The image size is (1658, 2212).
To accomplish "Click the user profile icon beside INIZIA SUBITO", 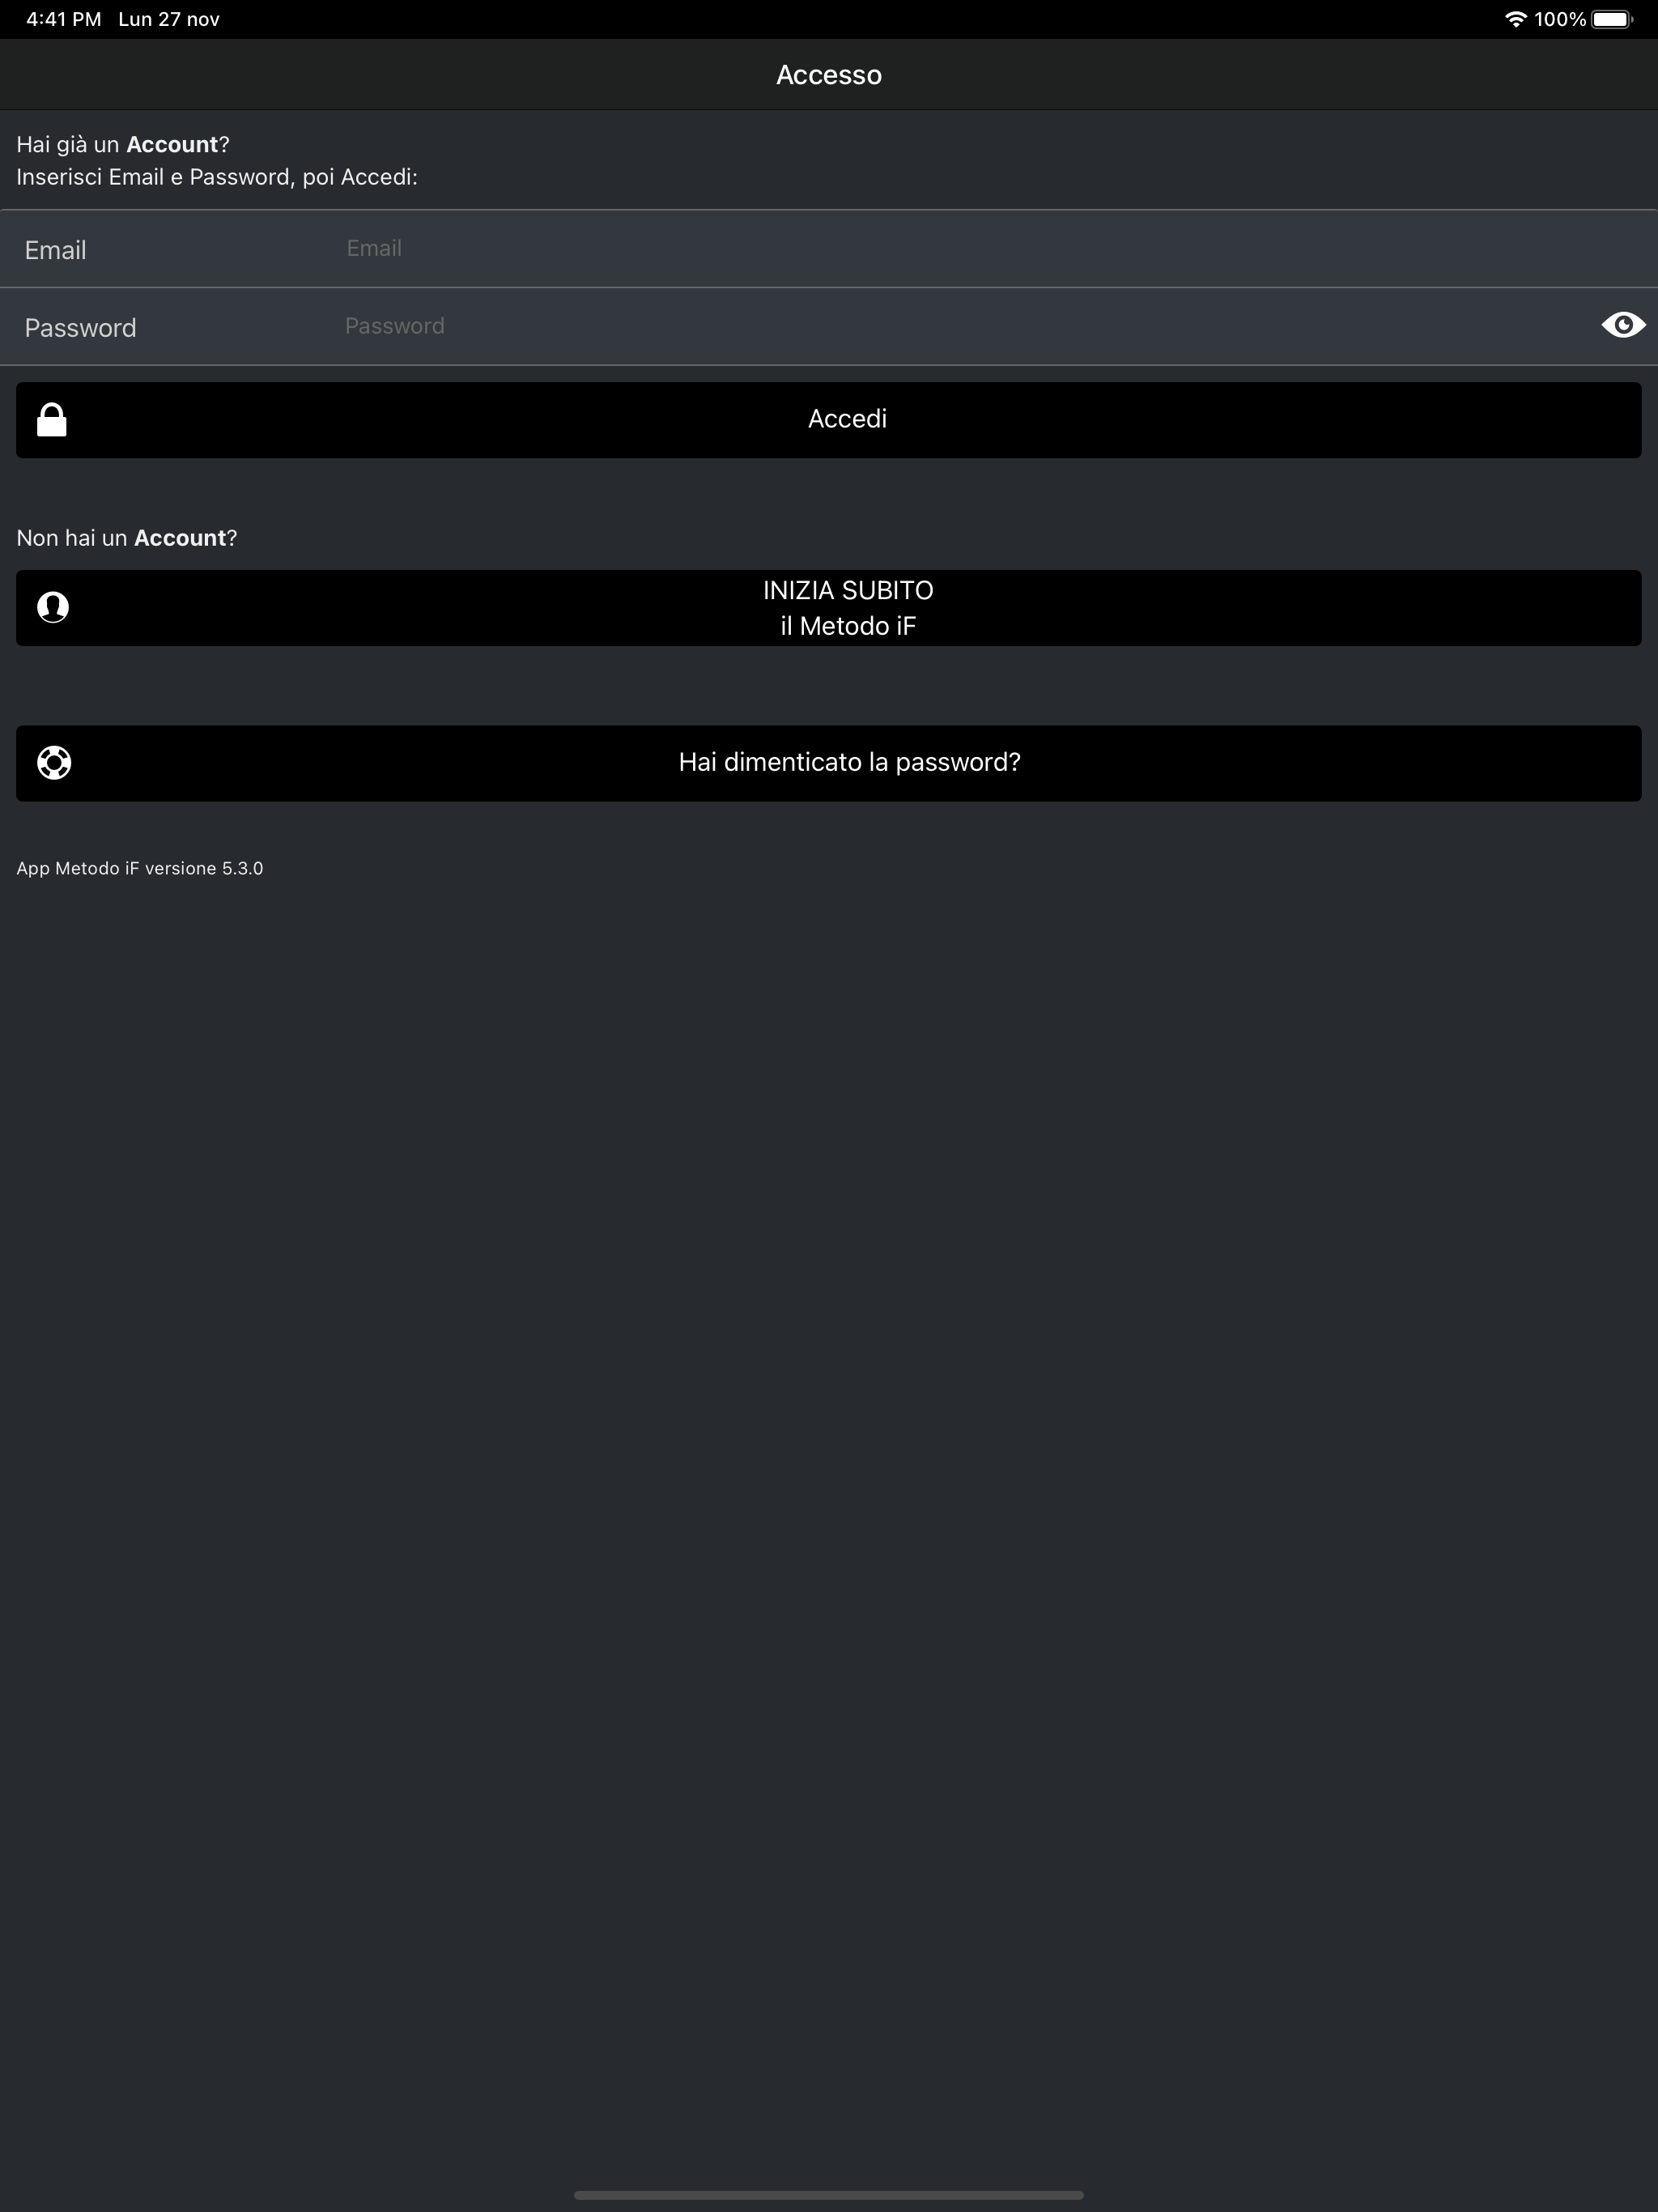I will pyautogui.click(x=53, y=607).
